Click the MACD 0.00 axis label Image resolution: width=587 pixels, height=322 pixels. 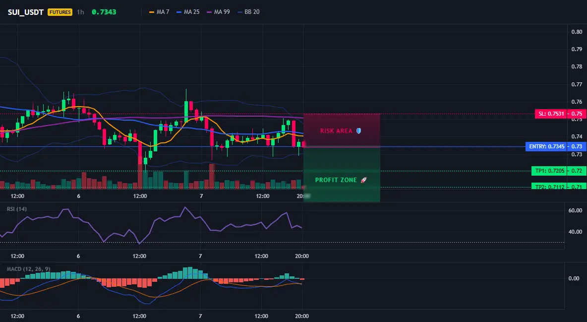[x=574, y=278]
